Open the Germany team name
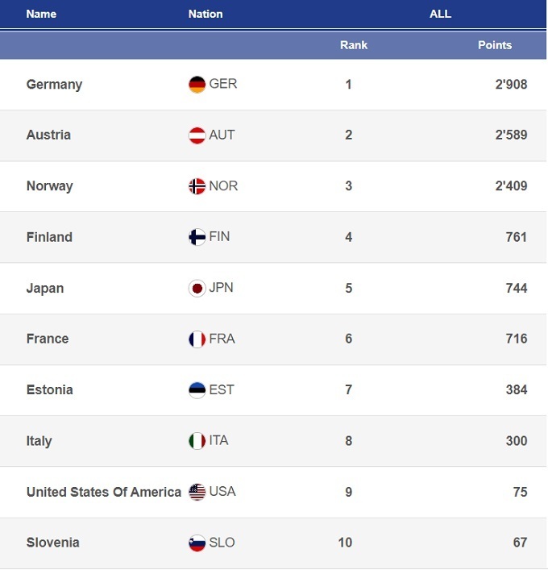The height and width of the screenshot is (570, 548). pos(54,85)
